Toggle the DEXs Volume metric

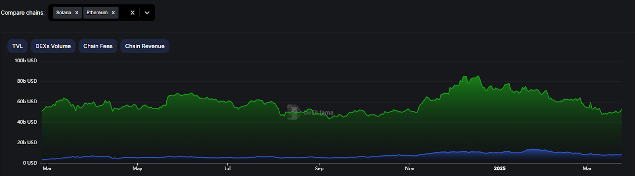[53, 46]
